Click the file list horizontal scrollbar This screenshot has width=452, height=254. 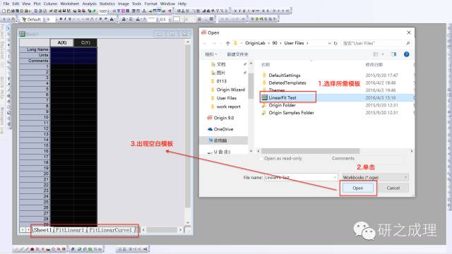coord(310,151)
